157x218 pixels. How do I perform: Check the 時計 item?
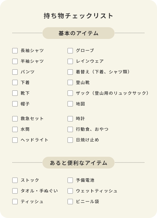(70, 118)
